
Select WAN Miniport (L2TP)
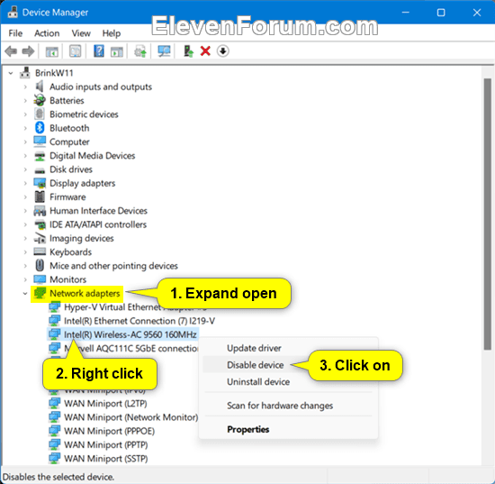(105, 404)
